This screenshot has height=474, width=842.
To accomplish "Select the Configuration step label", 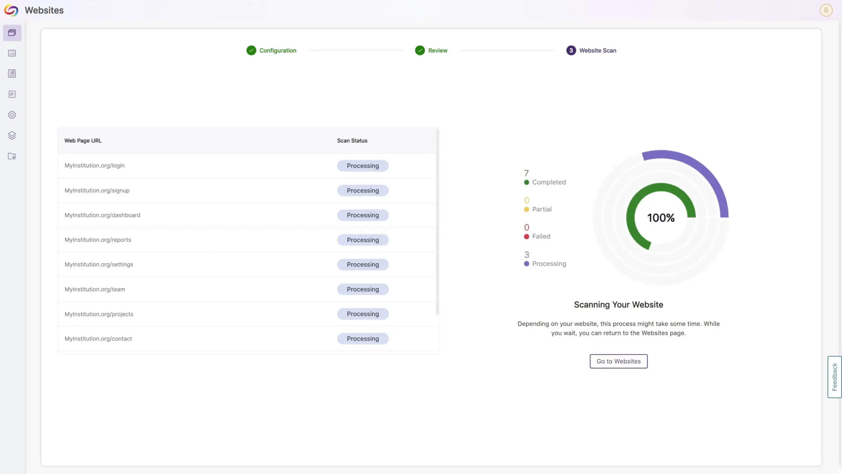I will 278,51.
